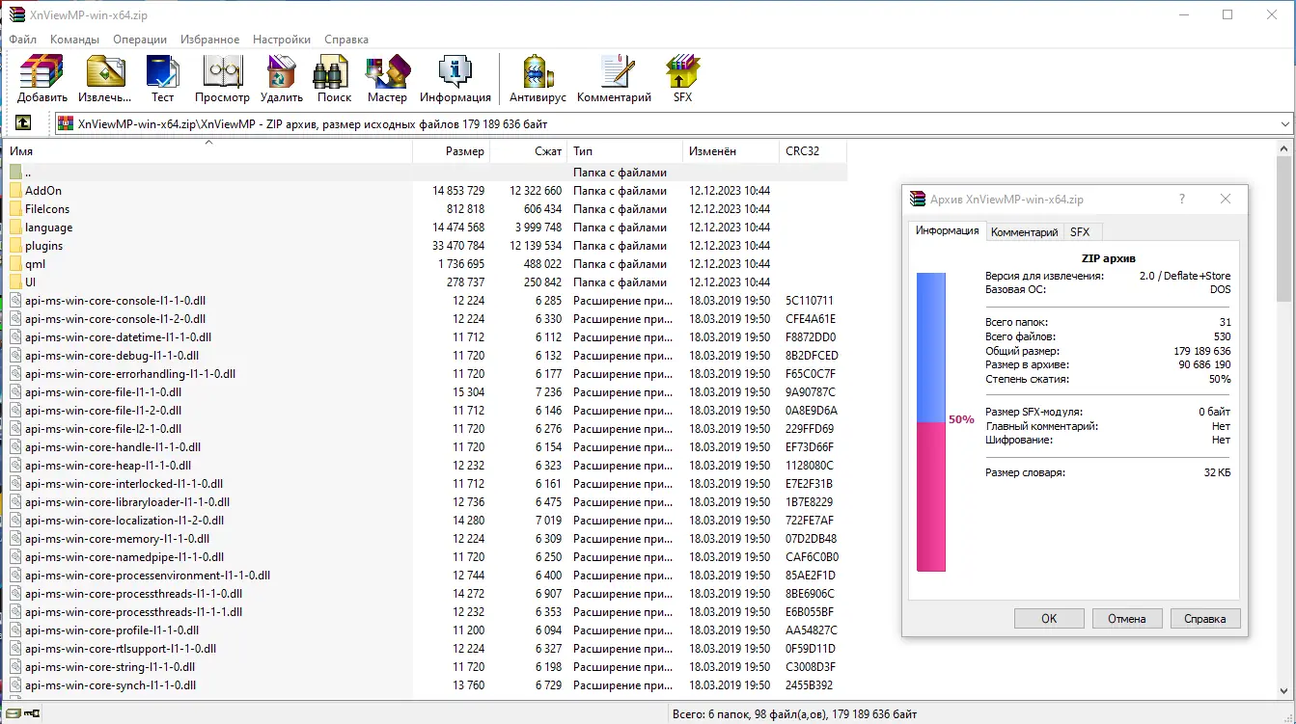Select api-ms-win-core-console-l1-2-0.dll
The height and width of the screenshot is (724, 1296).
(115, 319)
